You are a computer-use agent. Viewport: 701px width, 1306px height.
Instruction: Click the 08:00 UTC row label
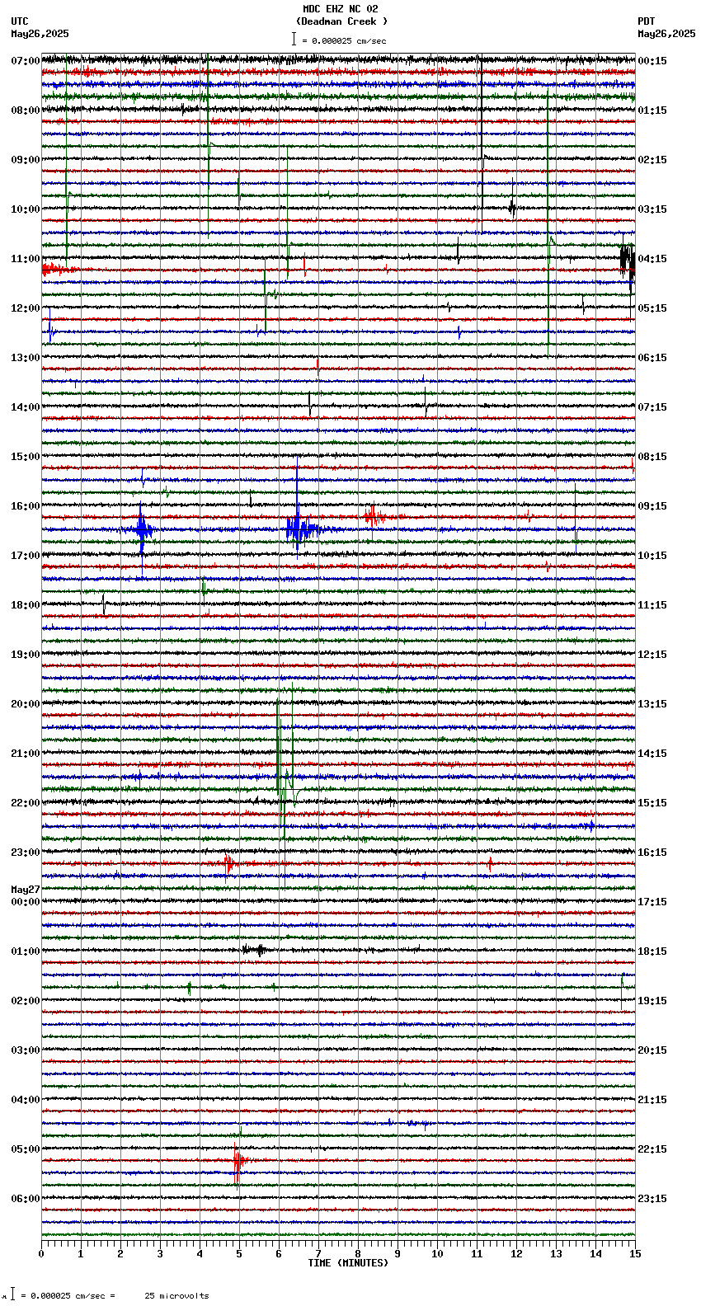pos(26,110)
